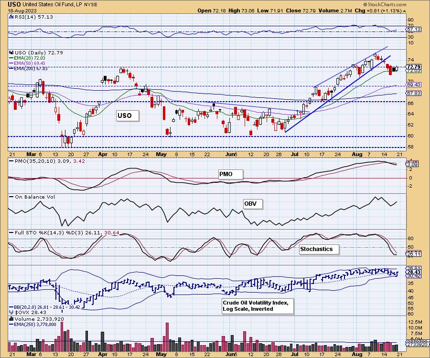Click the up-triangle icon after Chg
430x358 pixels.
pyautogui.click(x=405, y=11)
